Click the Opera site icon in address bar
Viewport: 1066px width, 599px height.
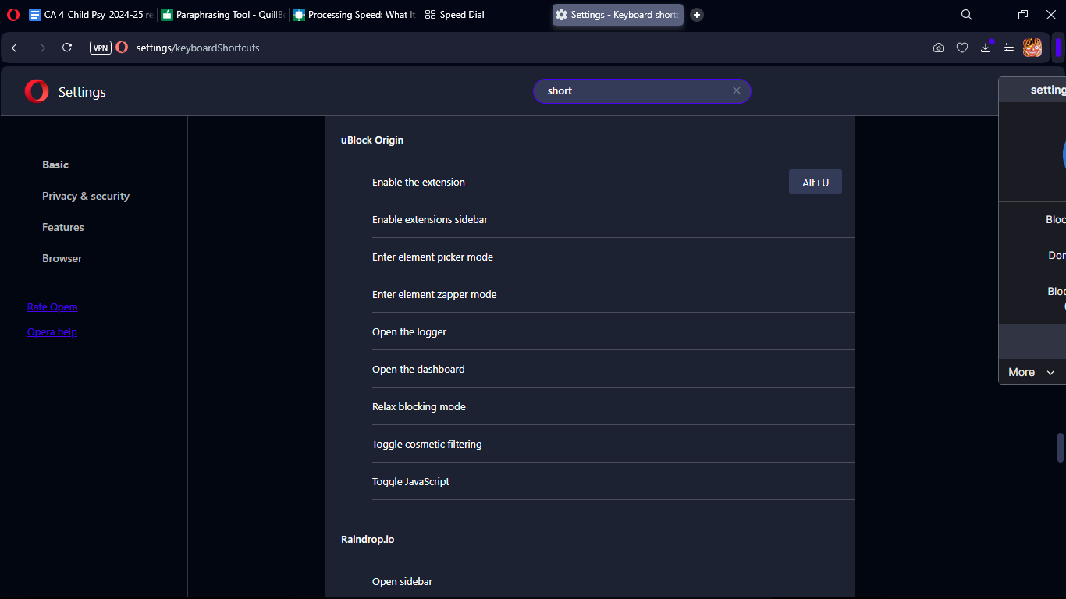(x=122, y=48)
